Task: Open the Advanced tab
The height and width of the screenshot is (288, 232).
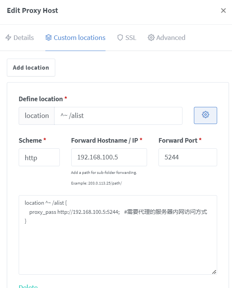Action: [x=166, y=38]
